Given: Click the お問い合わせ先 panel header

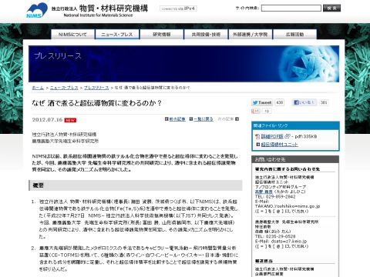Looking at the screenshot, I should [x=295, y=159].
